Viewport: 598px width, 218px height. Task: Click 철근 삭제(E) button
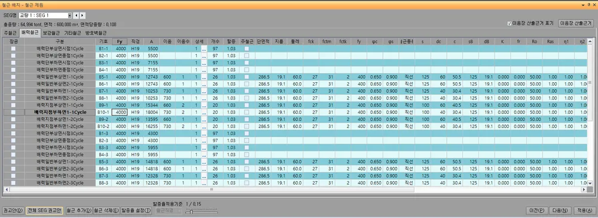tap(106, 211)
